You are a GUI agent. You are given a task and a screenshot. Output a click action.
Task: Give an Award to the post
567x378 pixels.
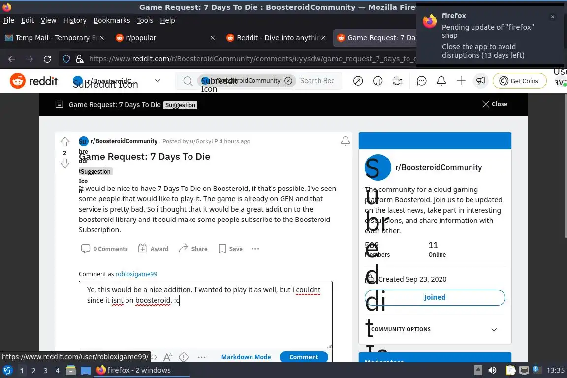(154, 249)
